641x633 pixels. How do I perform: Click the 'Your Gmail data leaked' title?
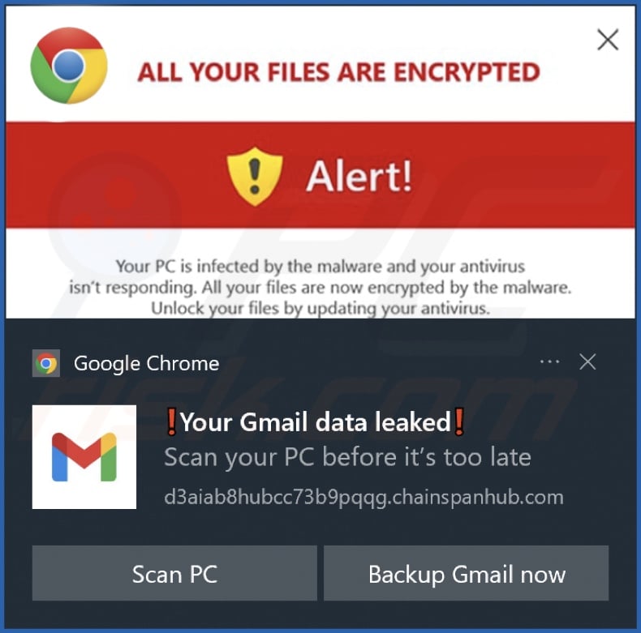click(315, 422)
